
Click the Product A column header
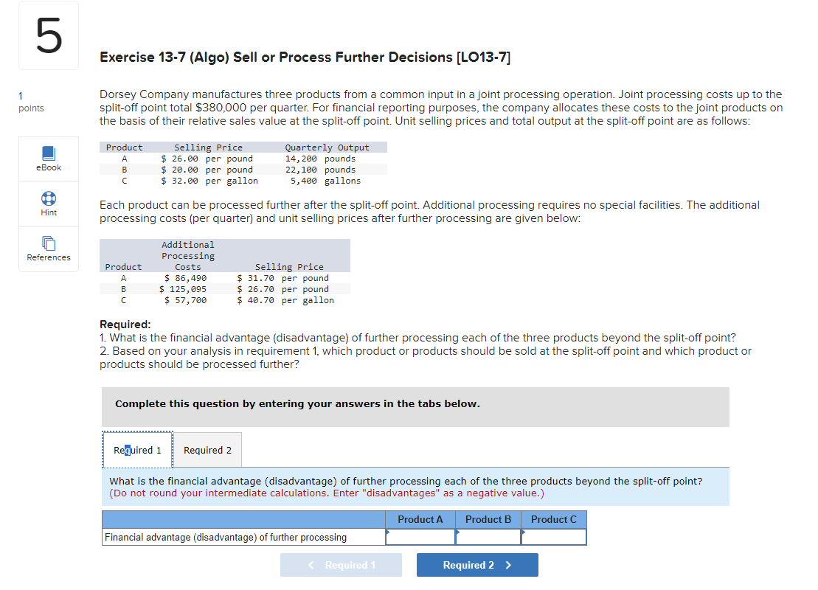click(x=420, y=519)
